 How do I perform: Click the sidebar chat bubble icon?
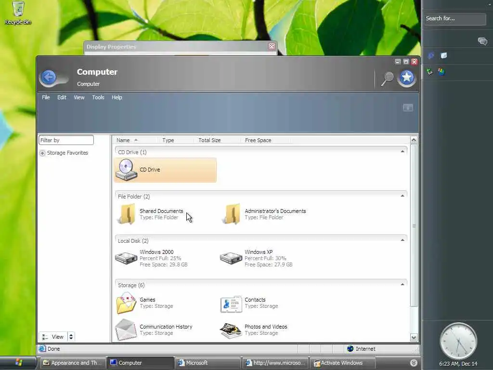[x=482, y=41]
